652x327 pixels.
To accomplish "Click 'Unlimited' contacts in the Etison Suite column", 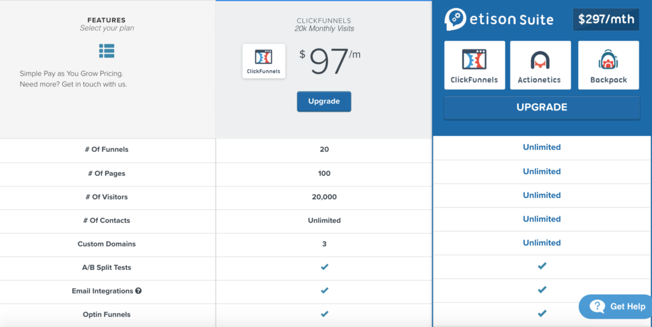I will pos(542,219).
